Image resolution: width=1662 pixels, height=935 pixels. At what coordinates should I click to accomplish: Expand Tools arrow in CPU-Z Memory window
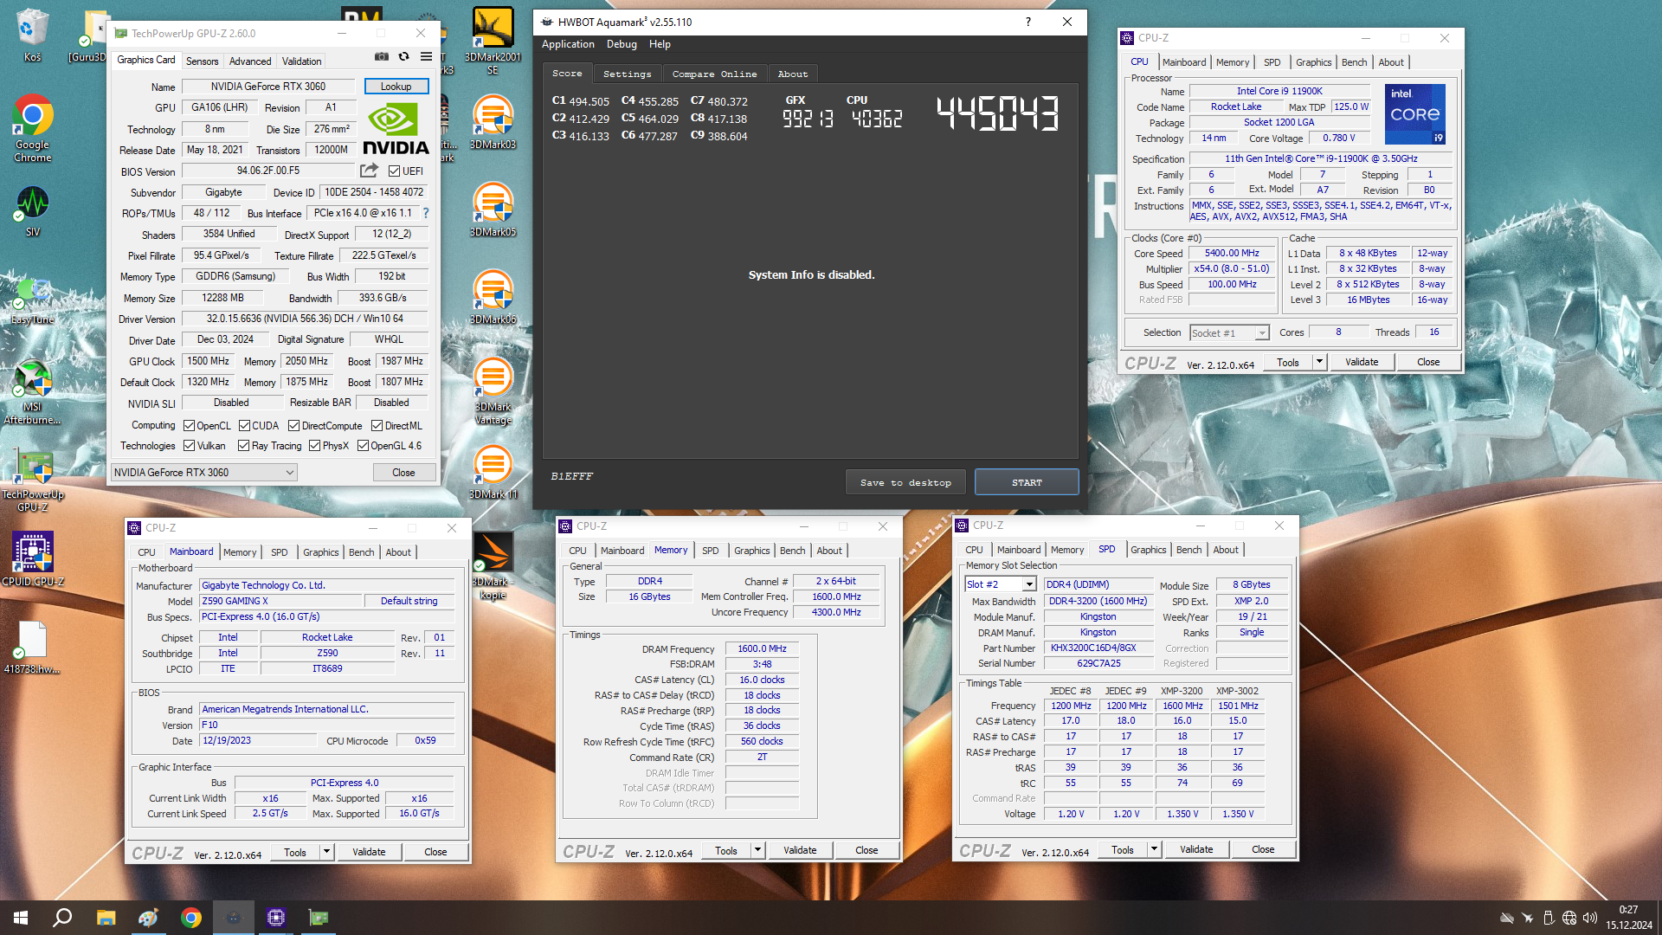click(x=757, y=850)
